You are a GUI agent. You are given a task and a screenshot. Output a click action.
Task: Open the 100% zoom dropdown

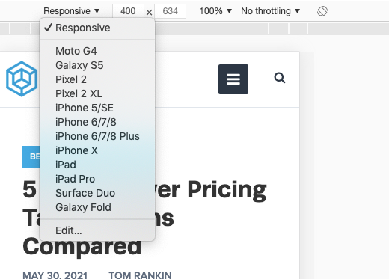pyautogui.click(x=215, y=11)
